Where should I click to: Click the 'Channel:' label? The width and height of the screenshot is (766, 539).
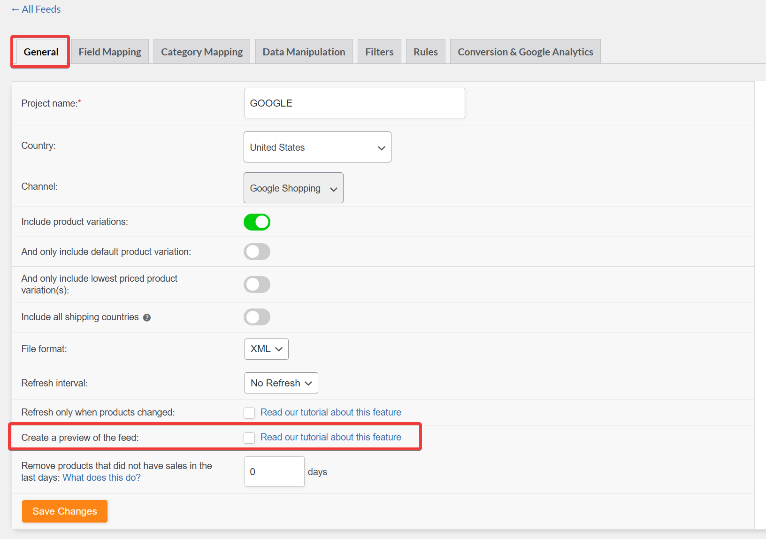click(39, 186)
